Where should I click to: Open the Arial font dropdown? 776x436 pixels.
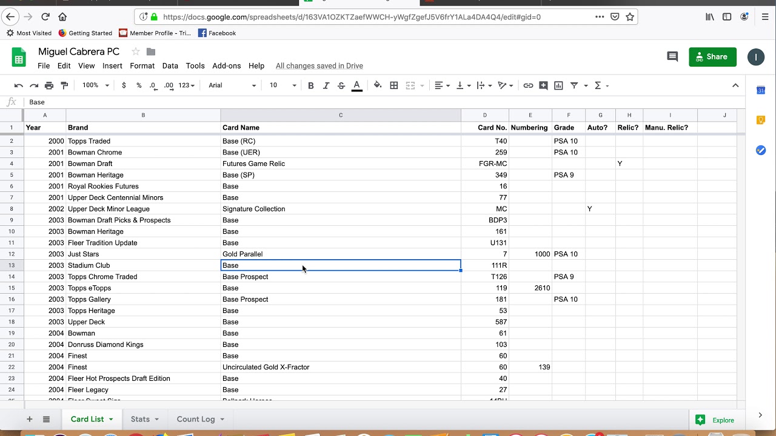click(232, 85)
